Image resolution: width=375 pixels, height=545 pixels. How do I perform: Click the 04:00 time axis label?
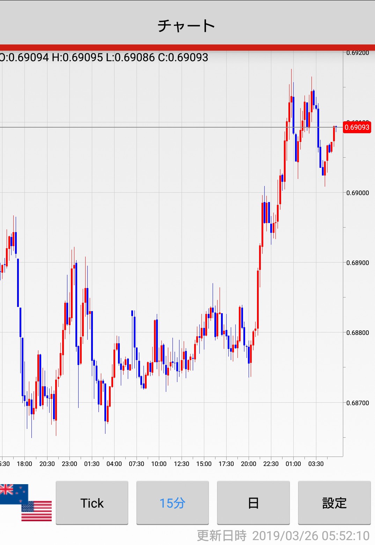(x=114, y=464)
